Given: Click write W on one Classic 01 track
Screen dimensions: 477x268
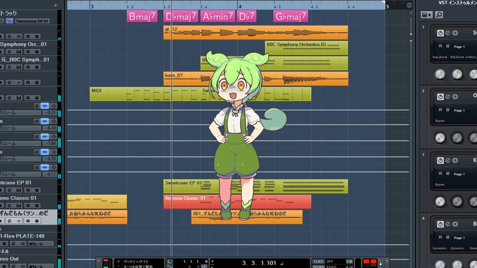Looking at the screenshot, I should 37,205.
